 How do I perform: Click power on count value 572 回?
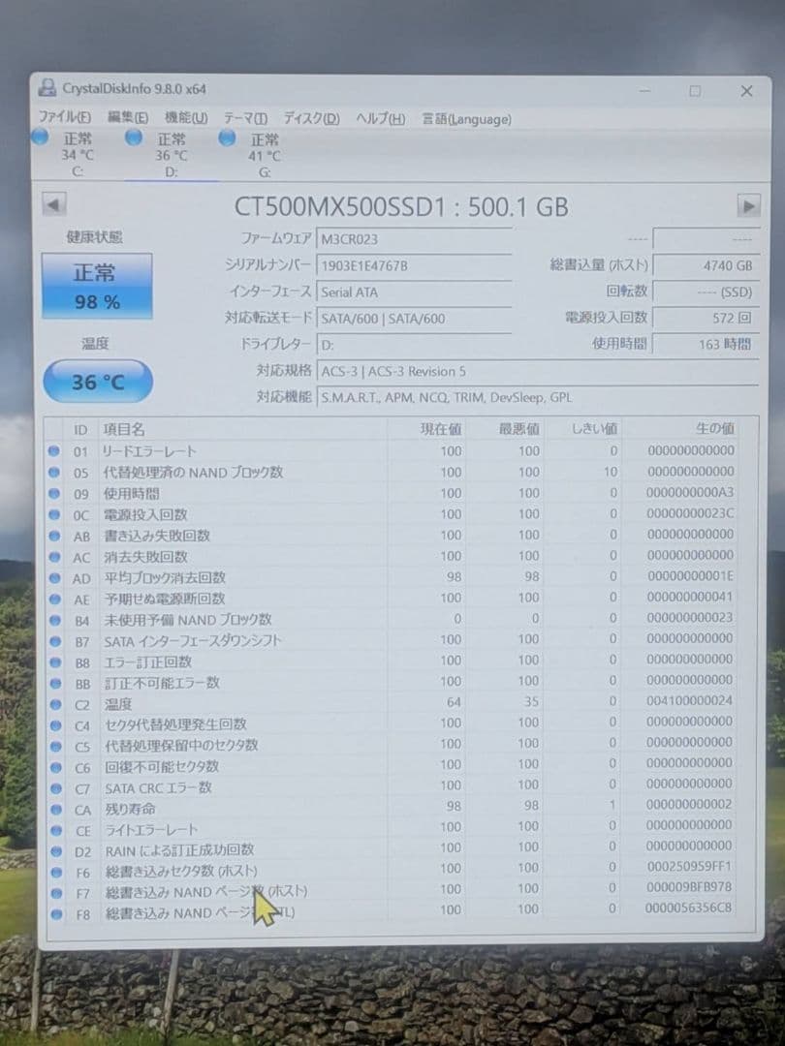pyautogui.click(x=706, y=319)
